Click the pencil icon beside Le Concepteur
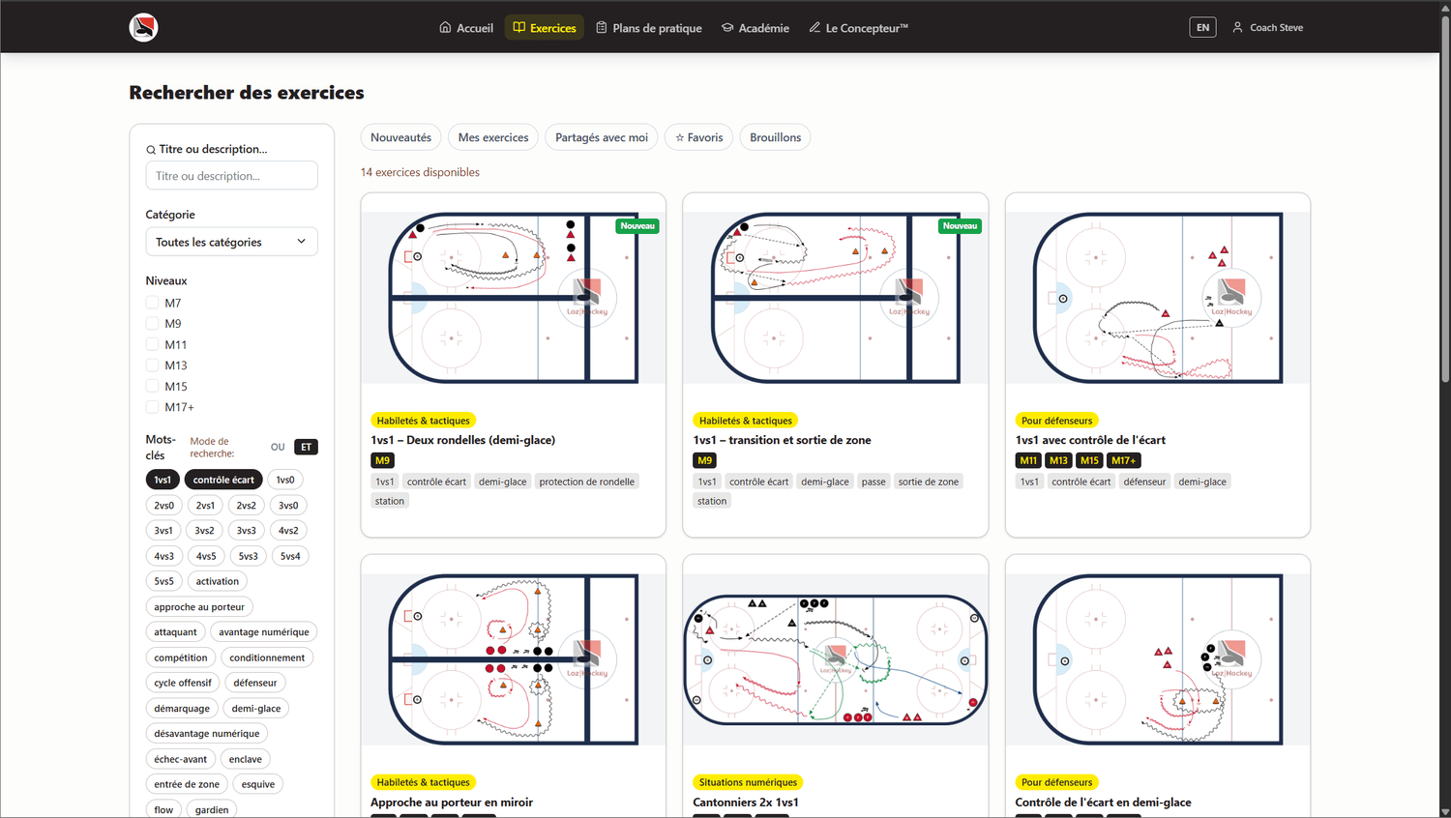The image size is (1451, 818). coord(814,27)
